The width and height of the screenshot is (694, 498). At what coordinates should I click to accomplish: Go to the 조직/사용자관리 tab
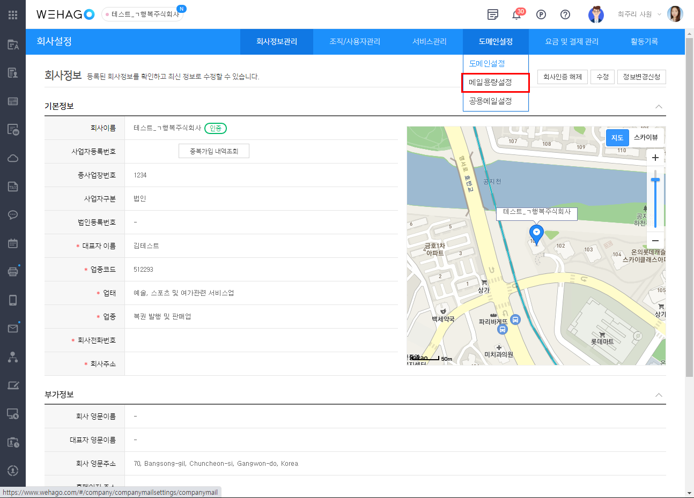click(x=355, y=42)
